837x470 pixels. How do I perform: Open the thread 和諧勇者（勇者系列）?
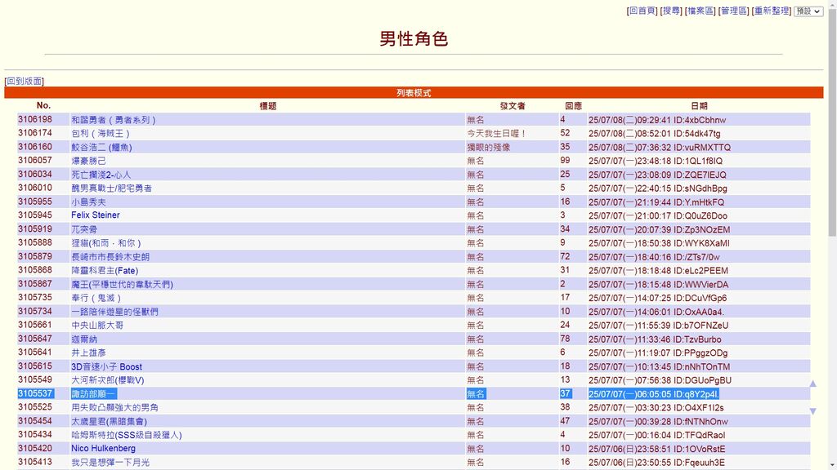tap(114, 120)
